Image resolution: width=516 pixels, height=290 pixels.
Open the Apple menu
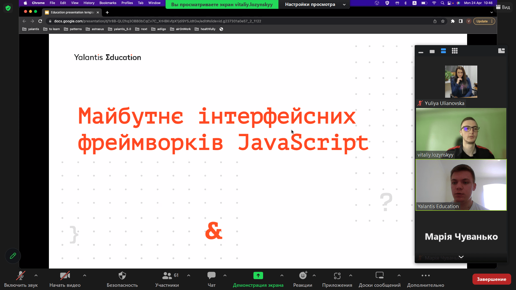[25, 3]
